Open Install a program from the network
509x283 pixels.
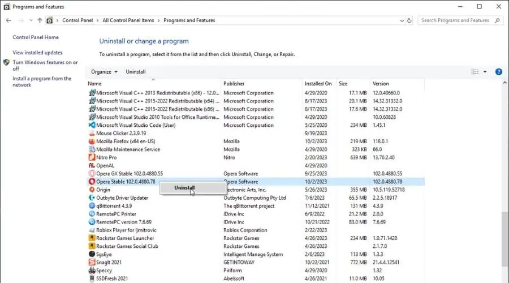[x=42, y=82]
